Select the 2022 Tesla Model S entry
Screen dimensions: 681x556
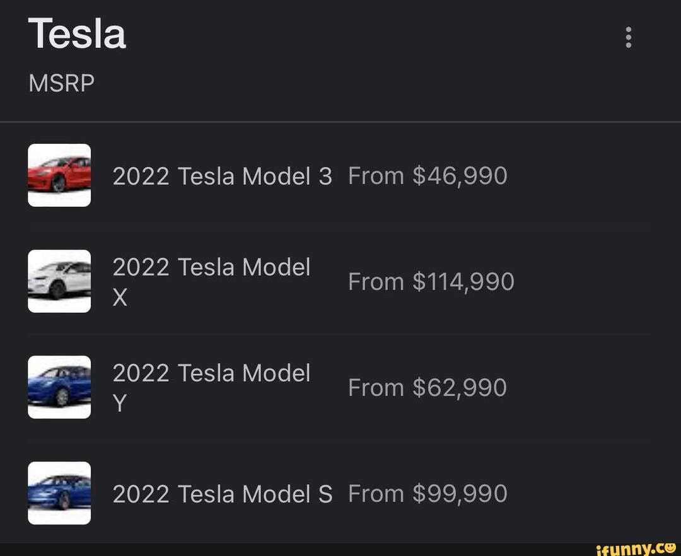222,494
